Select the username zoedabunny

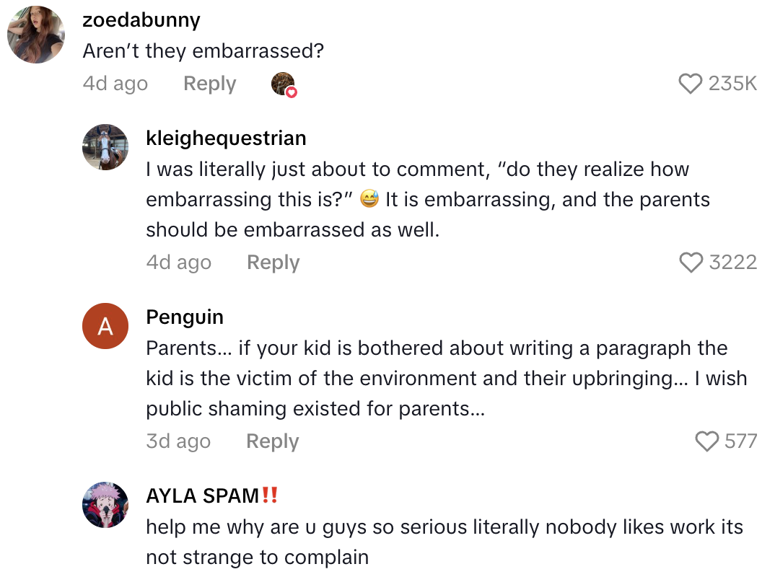pyautogui.click(x=141, y=19)
